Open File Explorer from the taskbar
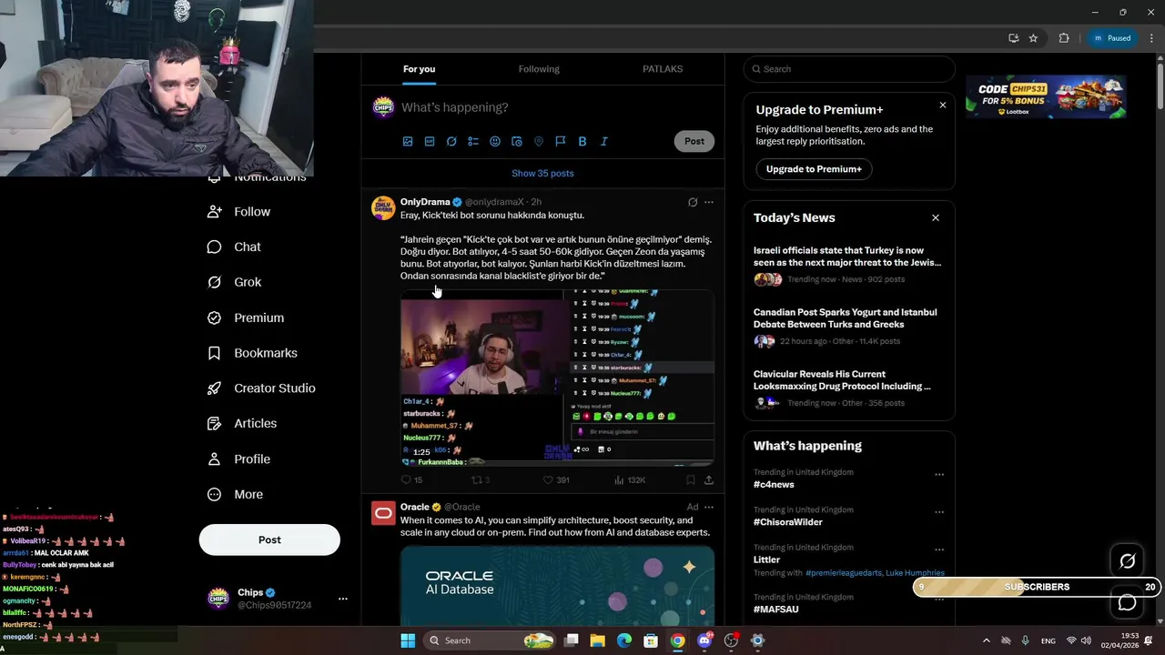Viewport: 1165px width, 655px height. [598, 640]
